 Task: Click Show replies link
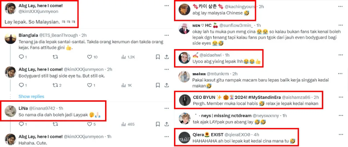[x=31, y=97]
